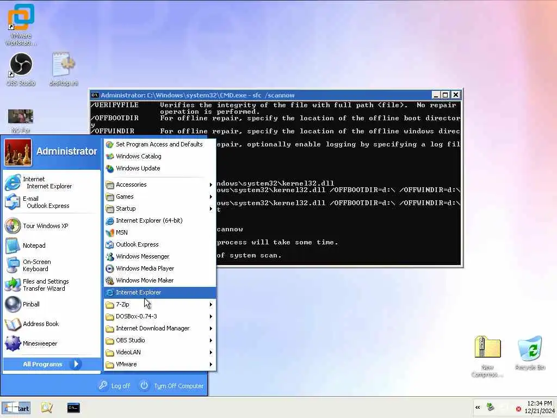Open search folder icon in quick launch
This screenshot has height=418, width=557.
[47, 408]
